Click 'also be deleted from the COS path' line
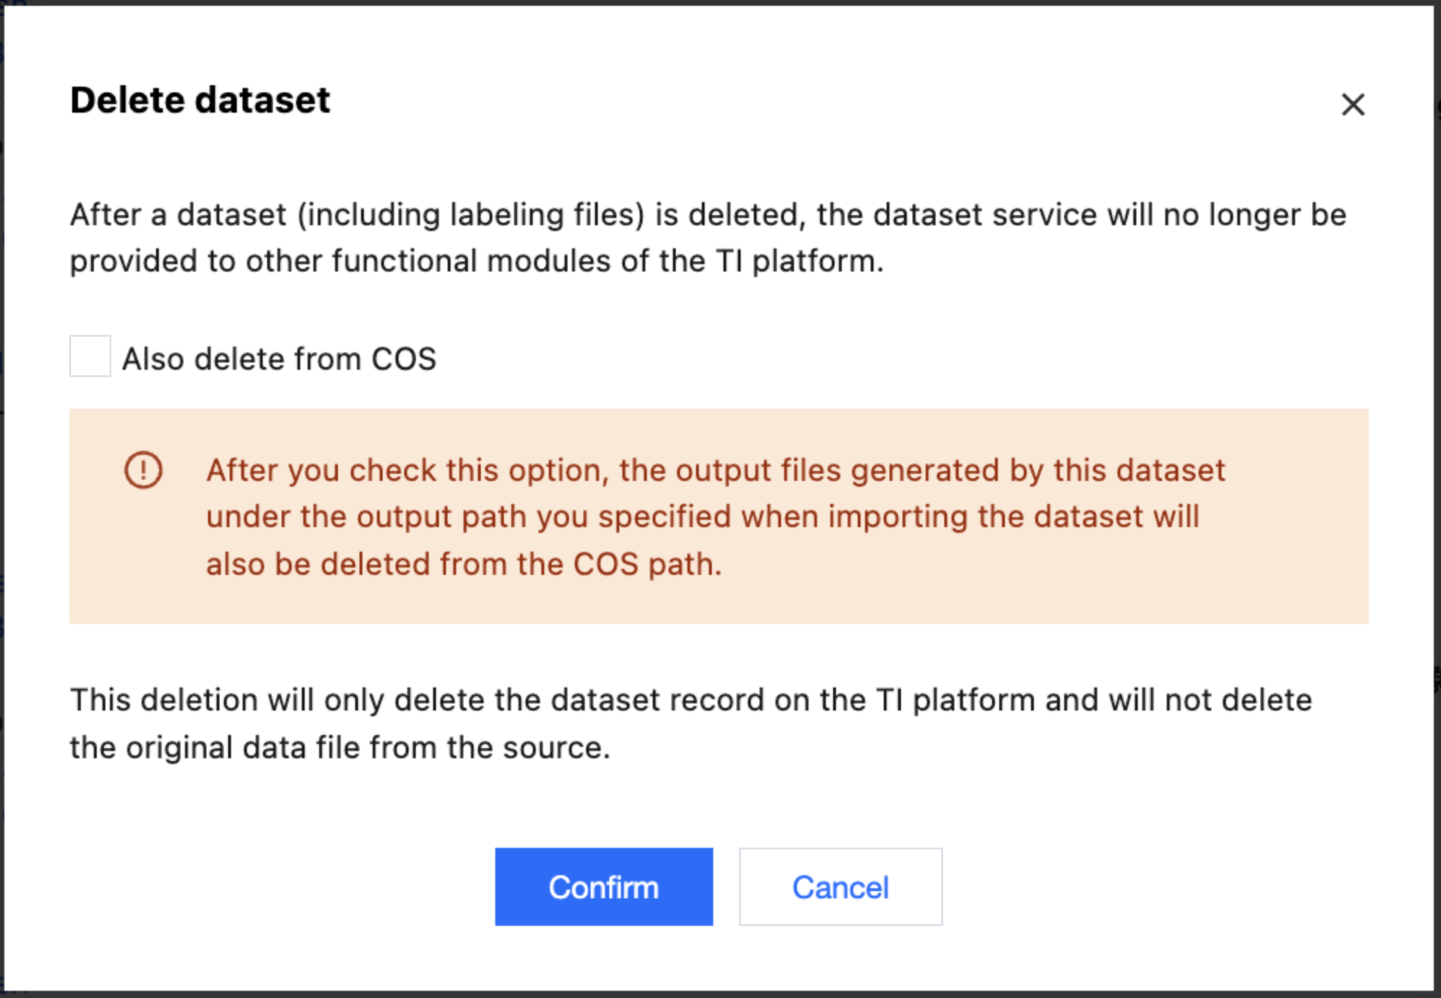The image size is (1441, 998). [x=463, y=564]
